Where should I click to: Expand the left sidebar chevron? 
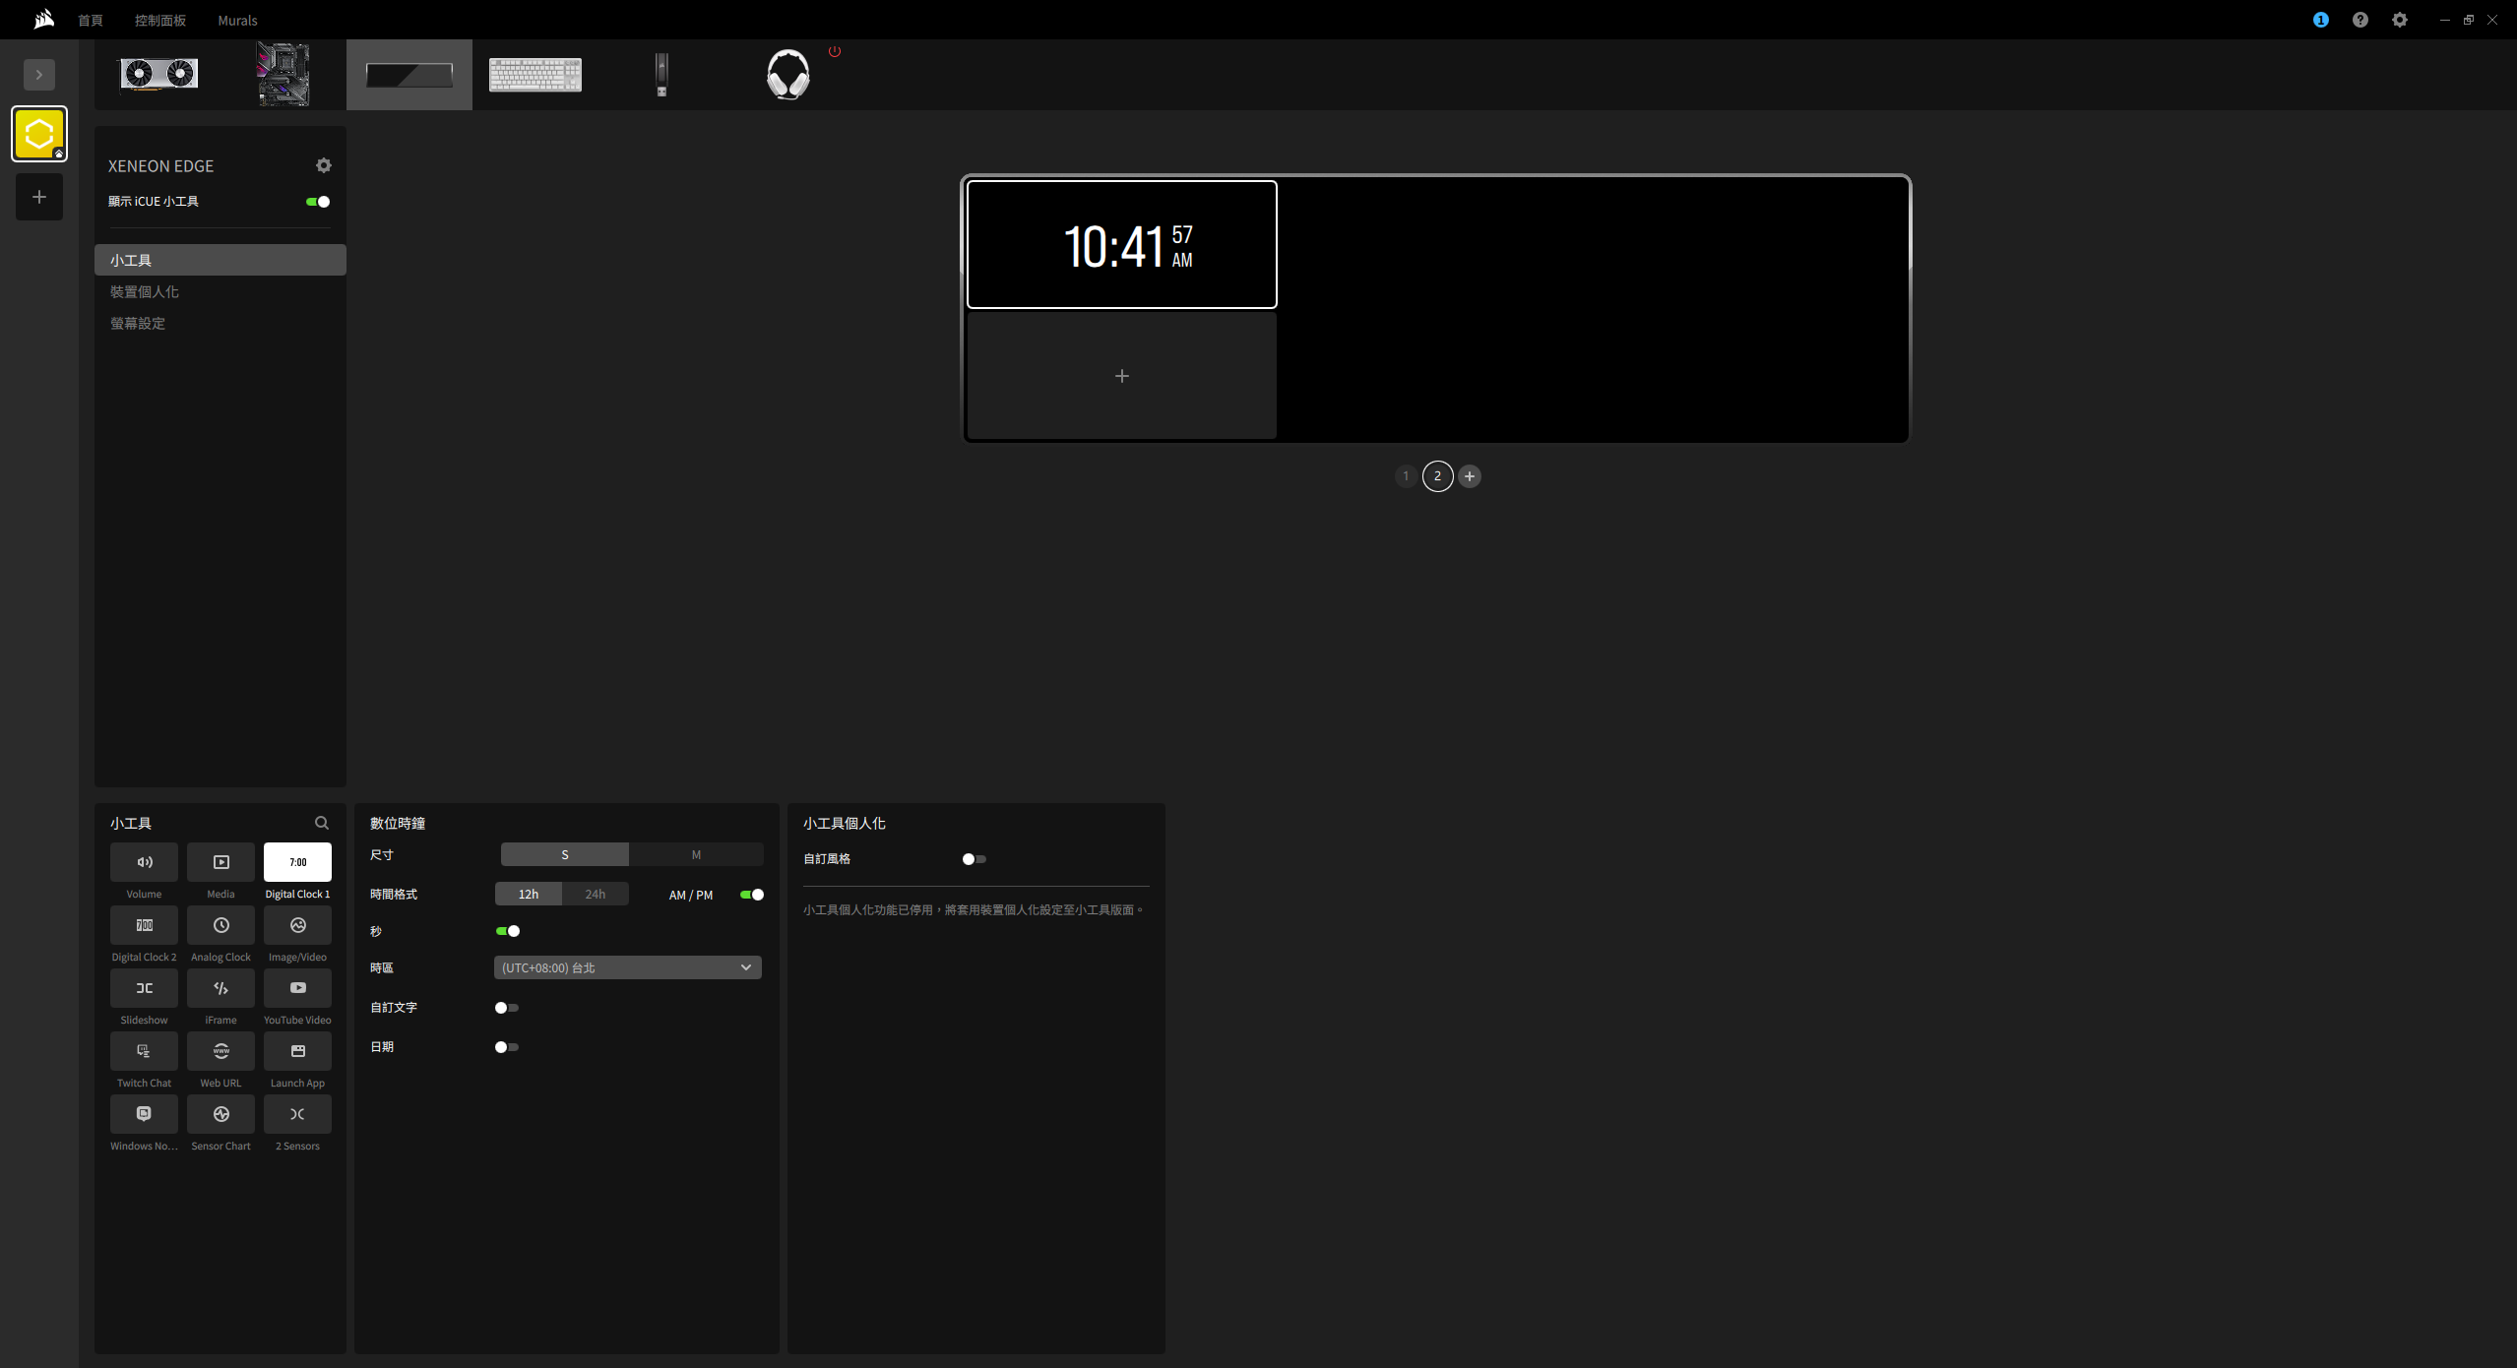pyautogui.click(x=39, y=75)
